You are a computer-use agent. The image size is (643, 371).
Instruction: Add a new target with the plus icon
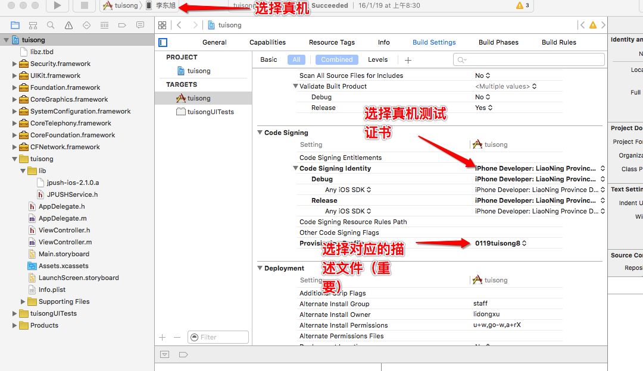163,338
